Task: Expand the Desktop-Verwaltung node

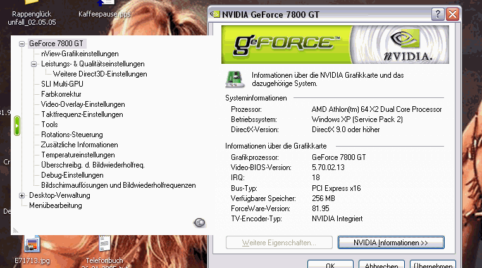Action: coord(22,195)
